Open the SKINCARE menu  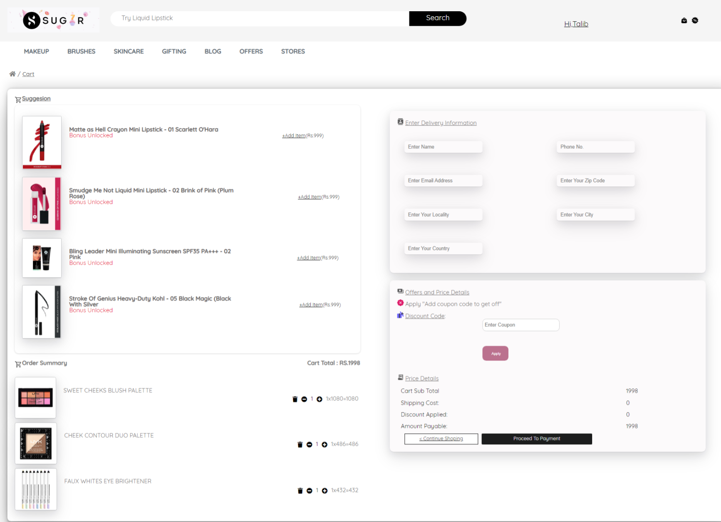(x=129, y=51)
